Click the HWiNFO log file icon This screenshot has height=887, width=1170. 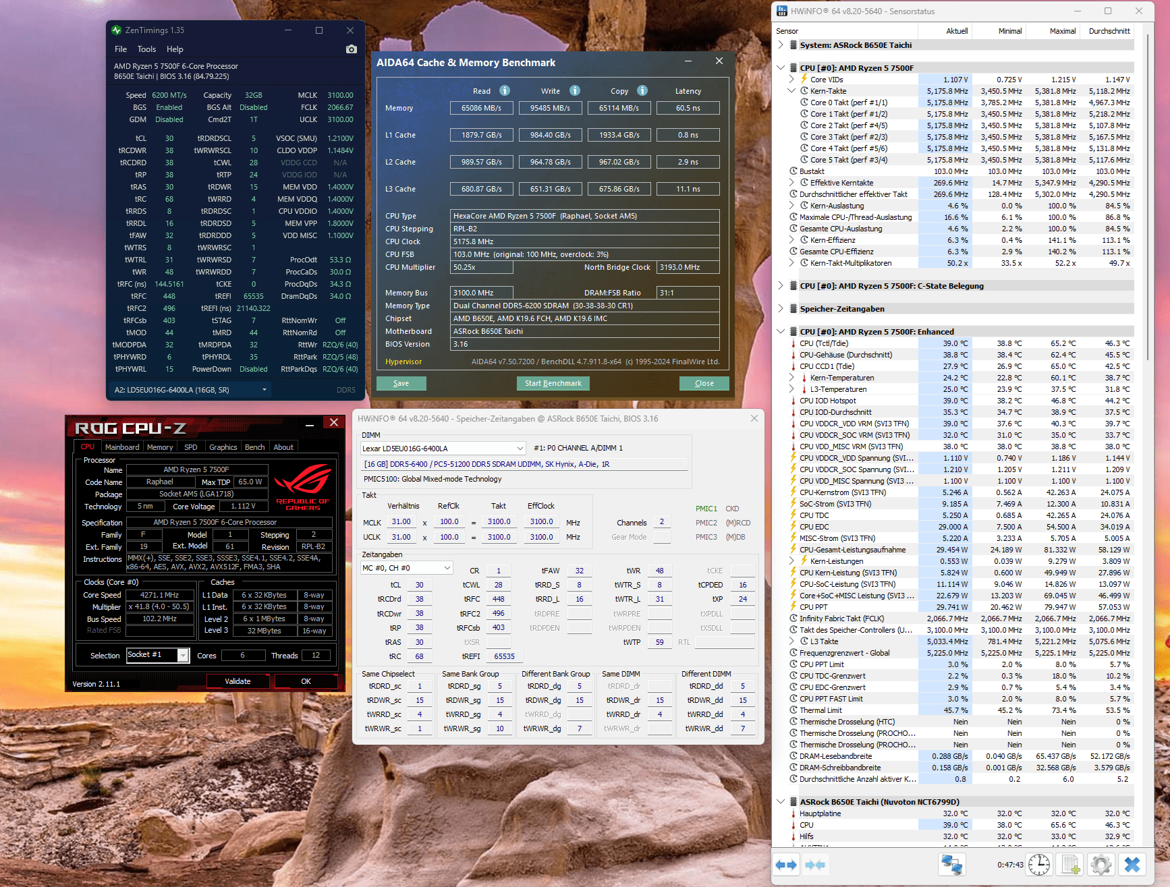pyautogui.click(x=1070, y=865)
